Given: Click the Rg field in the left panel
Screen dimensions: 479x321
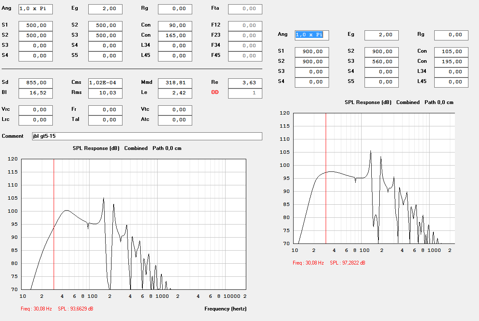Looking at the screenshot, I should pos(175,9).
